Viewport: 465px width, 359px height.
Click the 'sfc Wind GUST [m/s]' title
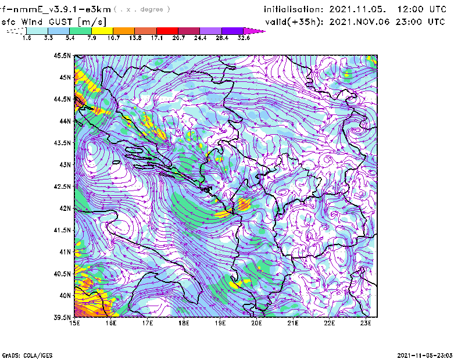tap(53, 22)
